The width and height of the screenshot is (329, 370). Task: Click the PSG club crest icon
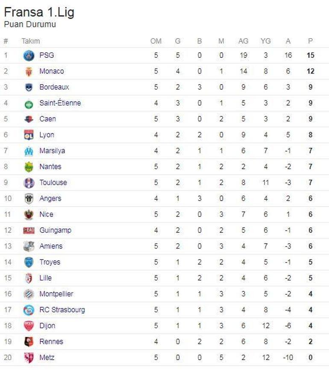(x=29, y=55)
